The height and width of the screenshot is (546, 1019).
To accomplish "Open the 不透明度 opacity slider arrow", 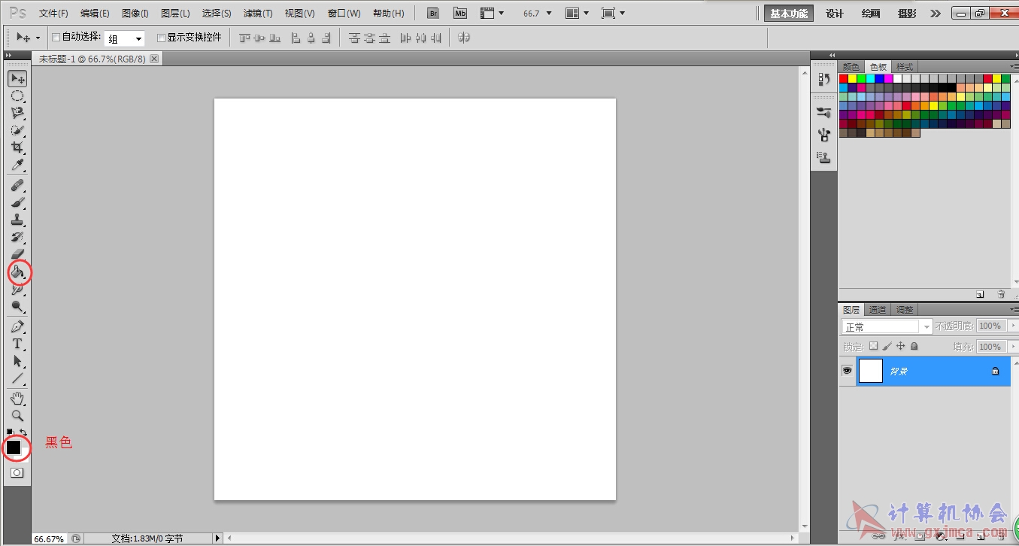I will [x=1011, y=326].
